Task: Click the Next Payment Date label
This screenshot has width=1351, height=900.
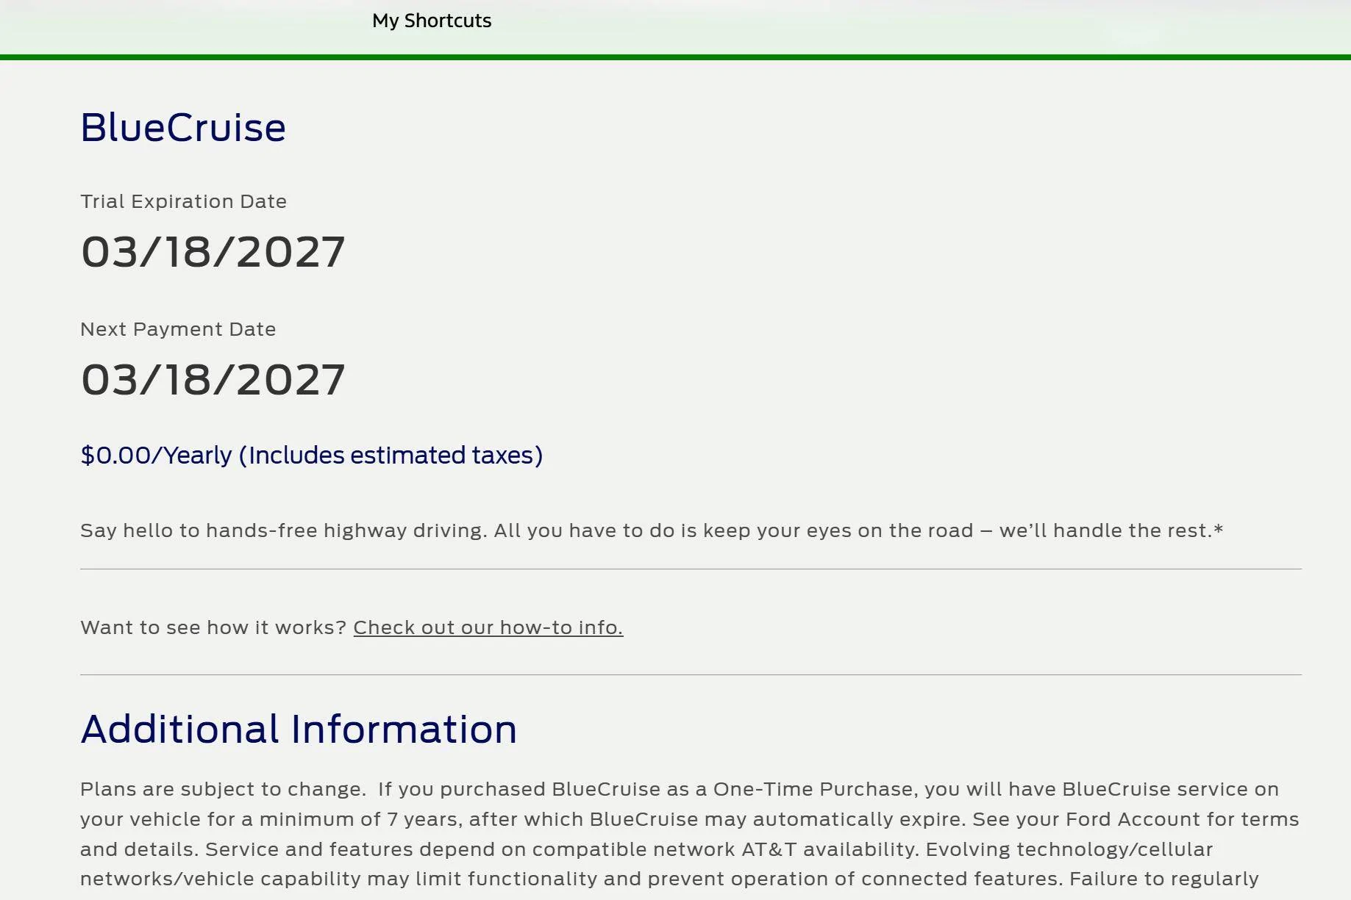Action: click(178, 329)
